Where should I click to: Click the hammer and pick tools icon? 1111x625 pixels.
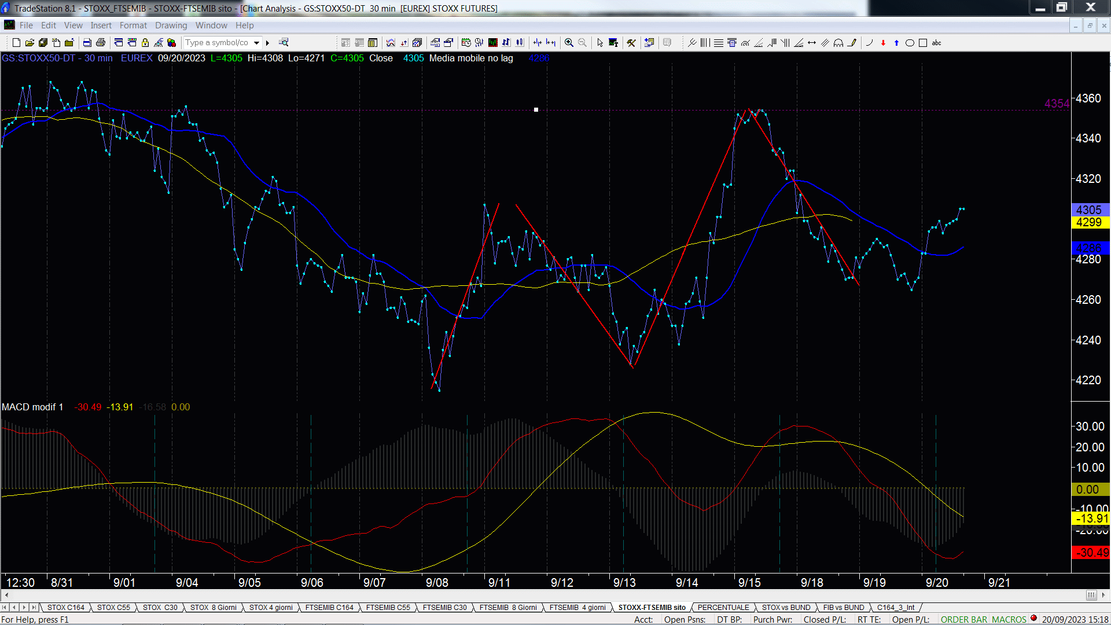pos(631,43)
